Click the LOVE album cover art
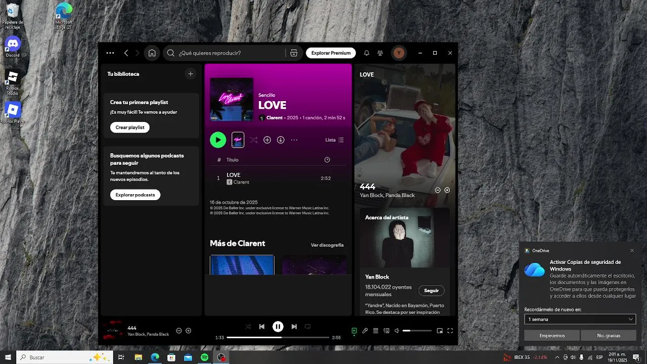Screen dimensions: 647x364 [x=232, y=99]
